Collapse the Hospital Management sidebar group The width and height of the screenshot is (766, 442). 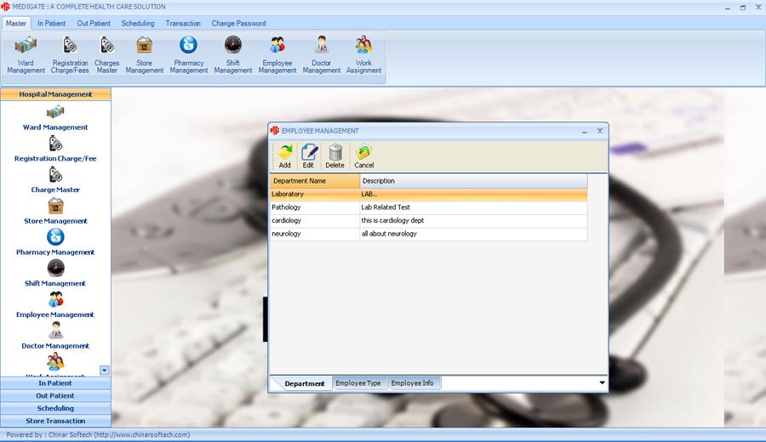pos(55,94)
